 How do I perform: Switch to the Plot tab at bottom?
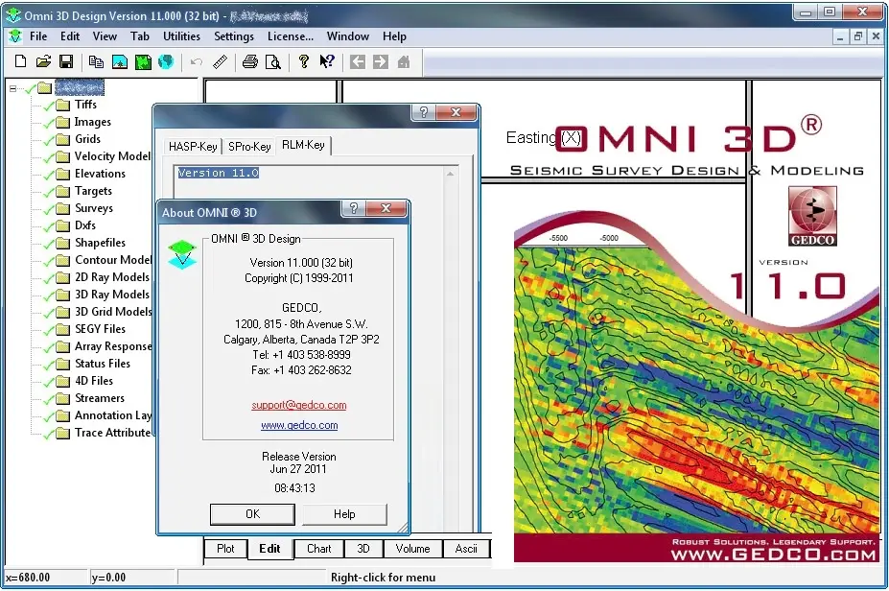coord(225,549)
